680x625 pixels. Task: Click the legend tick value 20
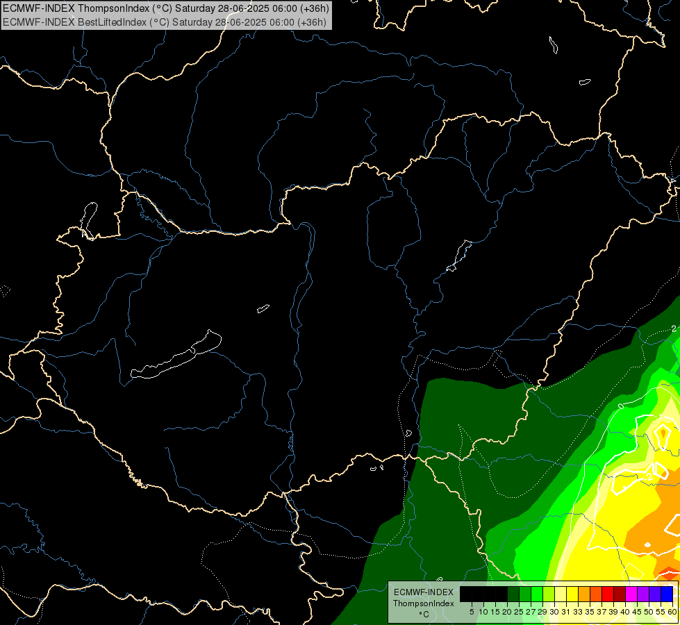507,612
